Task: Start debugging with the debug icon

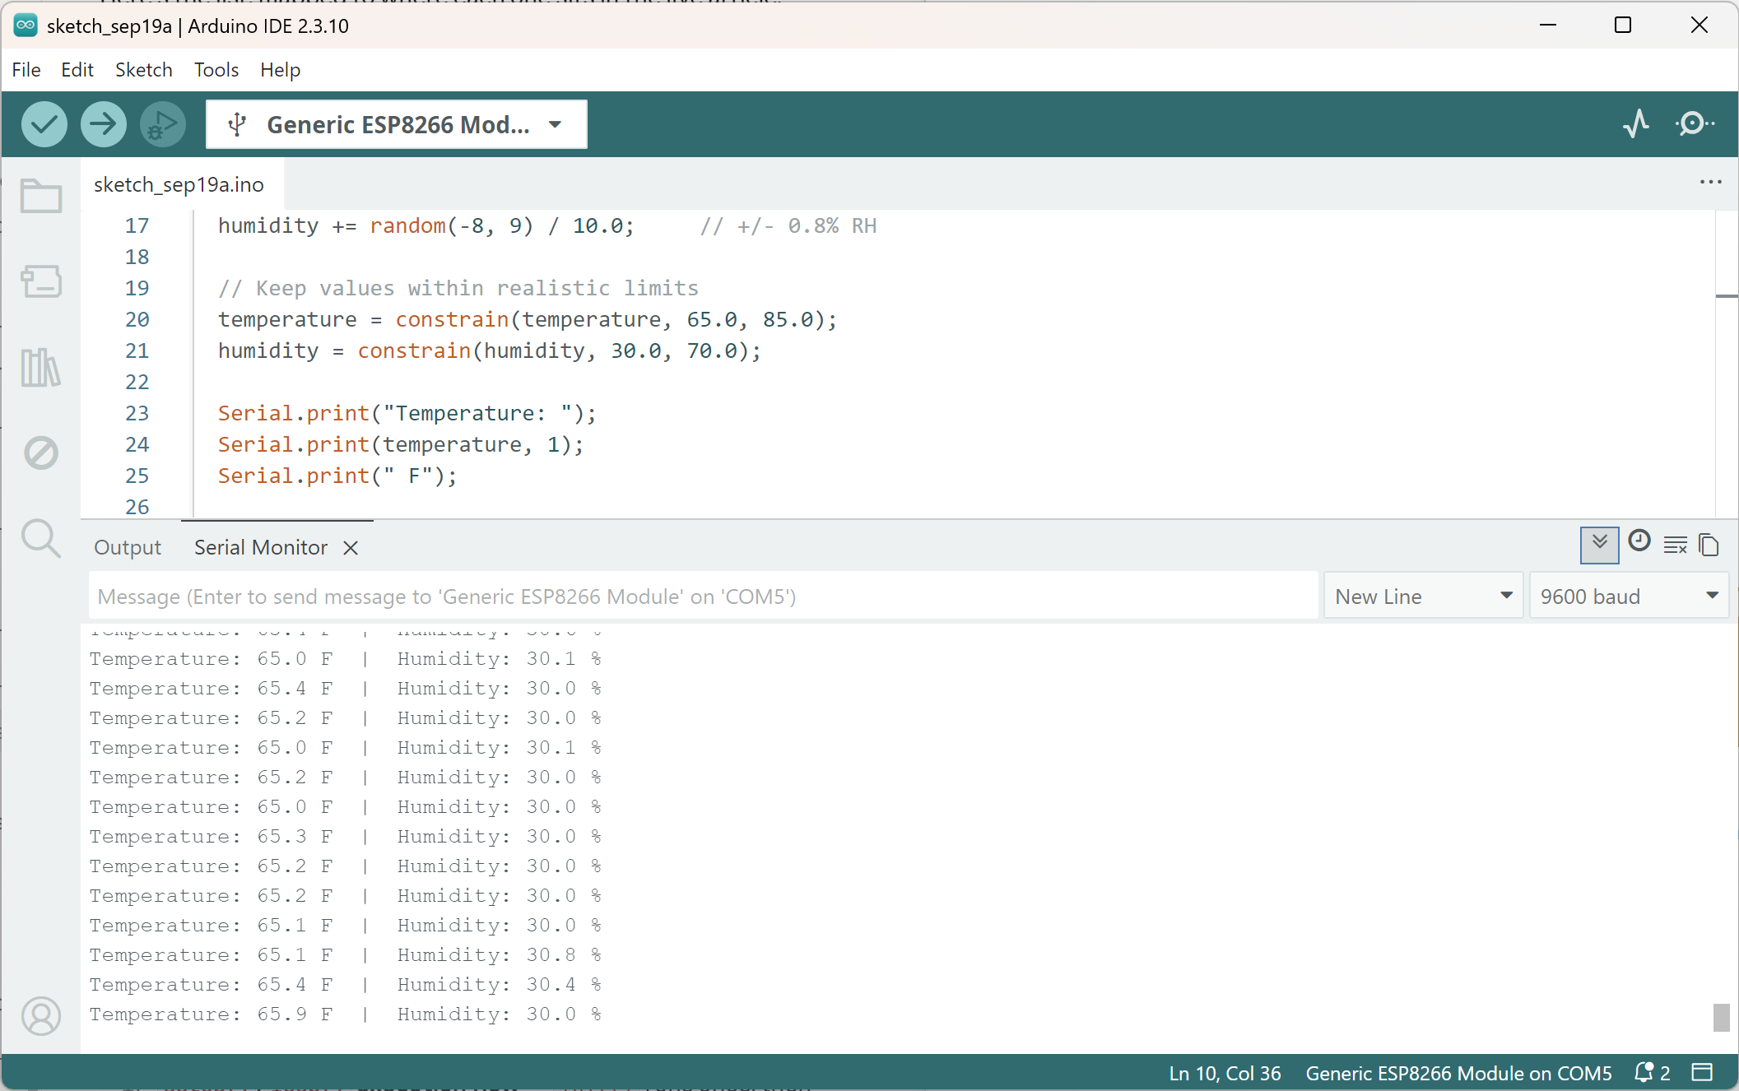Action: tap(163, 124)
